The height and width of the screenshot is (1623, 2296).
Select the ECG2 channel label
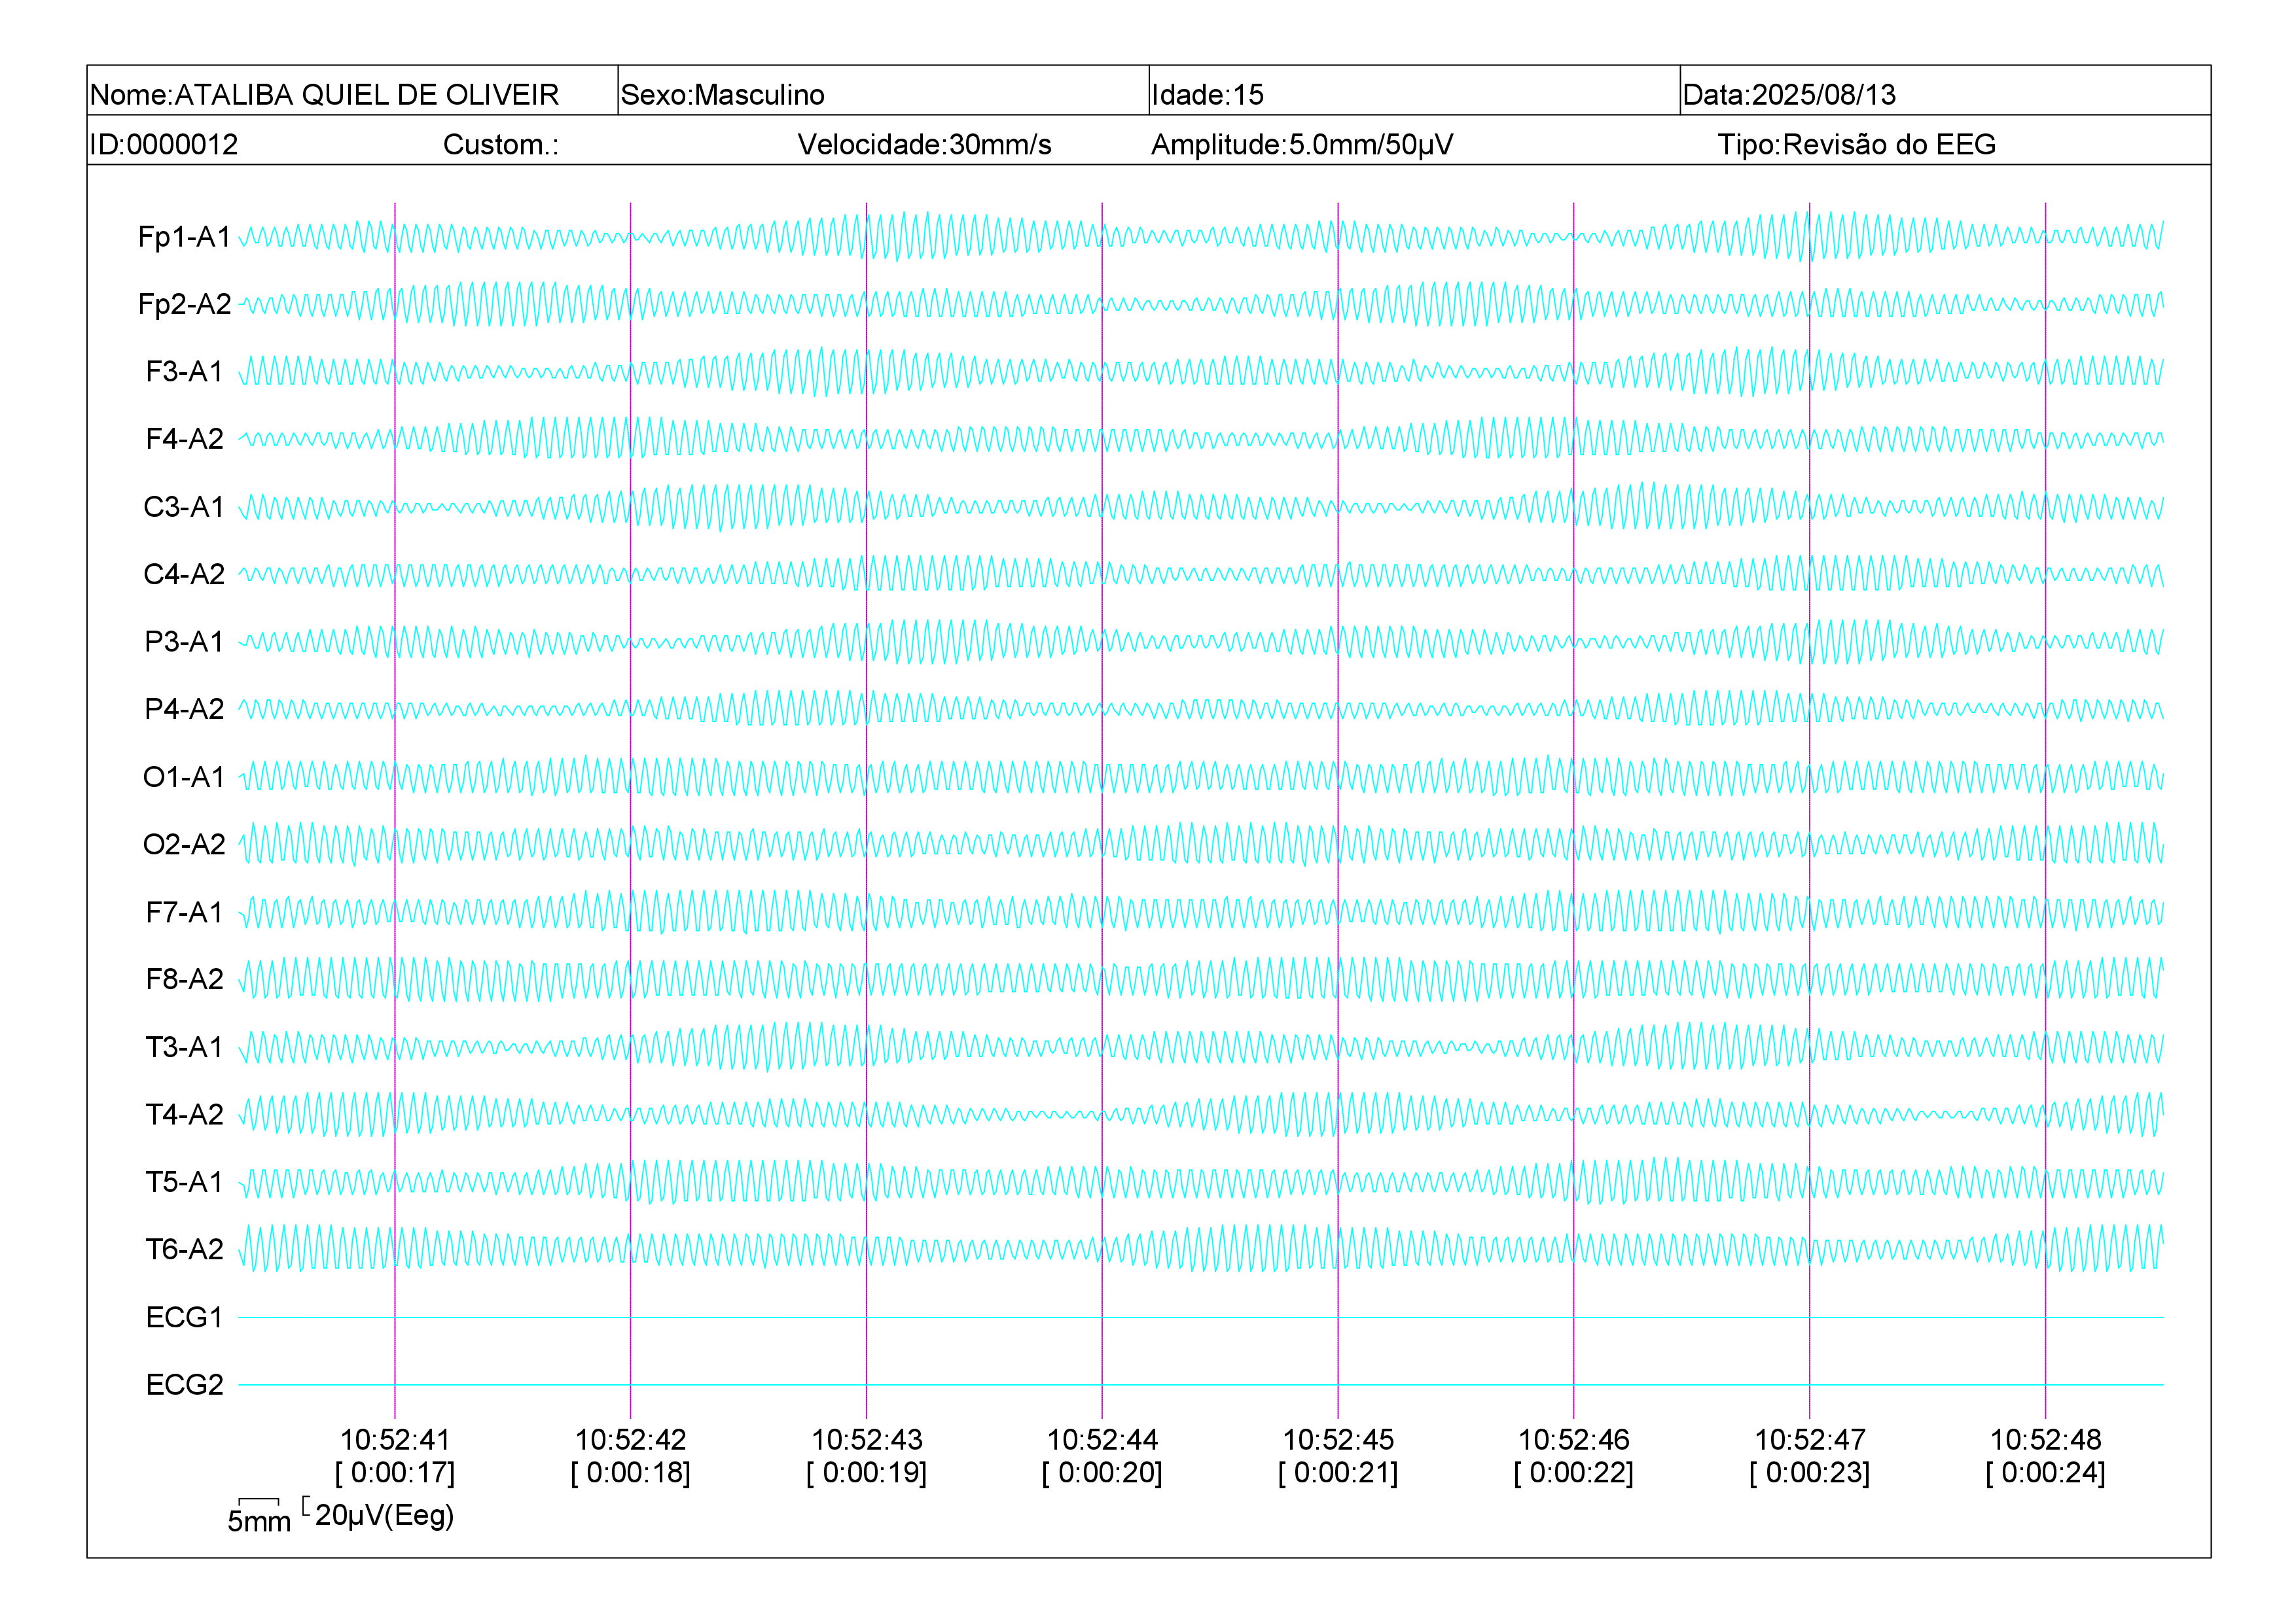click(x=185, y=1385)
